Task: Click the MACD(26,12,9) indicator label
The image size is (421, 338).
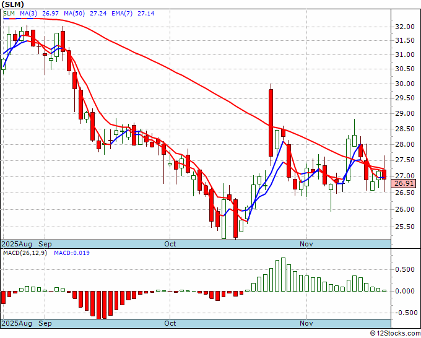Action: [25, 253]
